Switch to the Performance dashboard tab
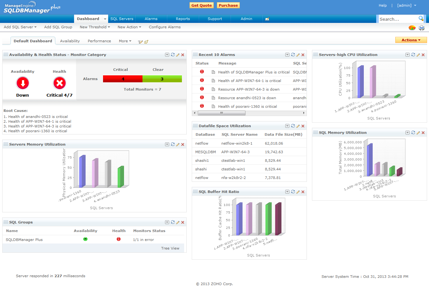The image size is (429, 288). [99, 41]
